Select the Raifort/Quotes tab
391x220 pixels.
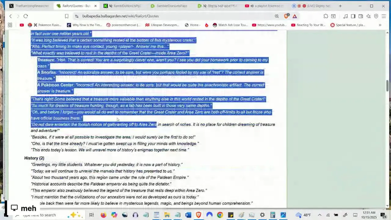coord(76,6)
